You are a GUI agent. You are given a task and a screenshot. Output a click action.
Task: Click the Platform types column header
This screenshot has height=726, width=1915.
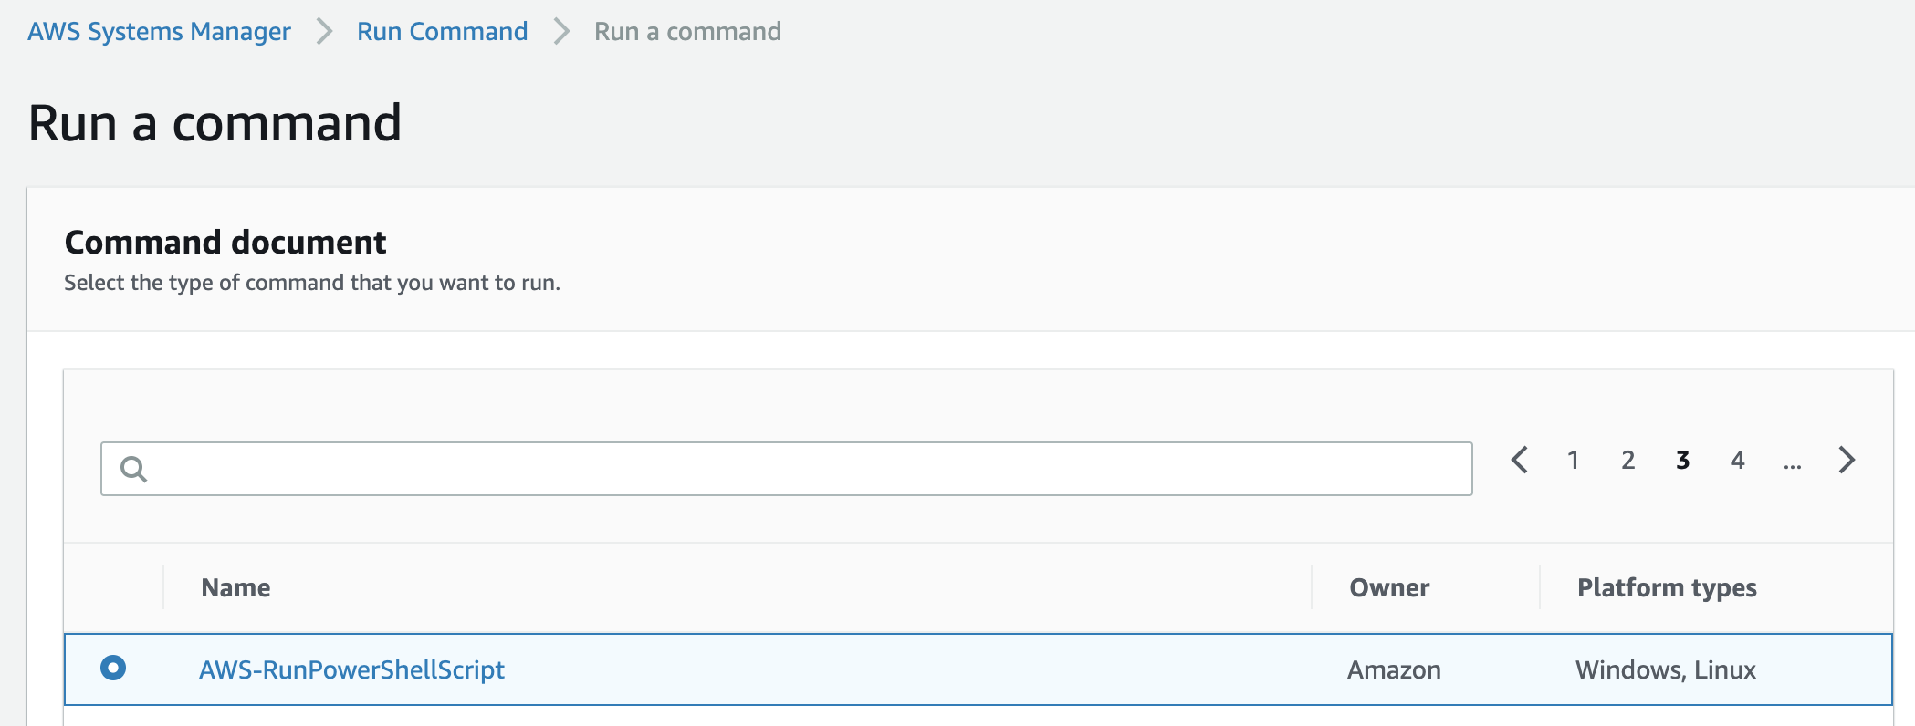coord(1667,588)
